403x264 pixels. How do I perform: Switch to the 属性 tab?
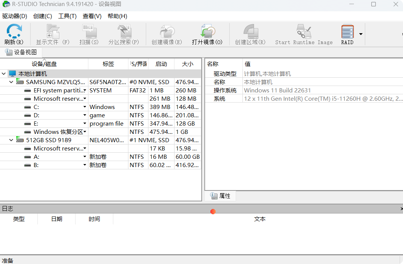tap(220, 196)
